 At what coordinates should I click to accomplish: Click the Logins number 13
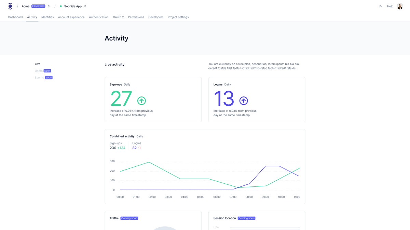tap(224, 99)
